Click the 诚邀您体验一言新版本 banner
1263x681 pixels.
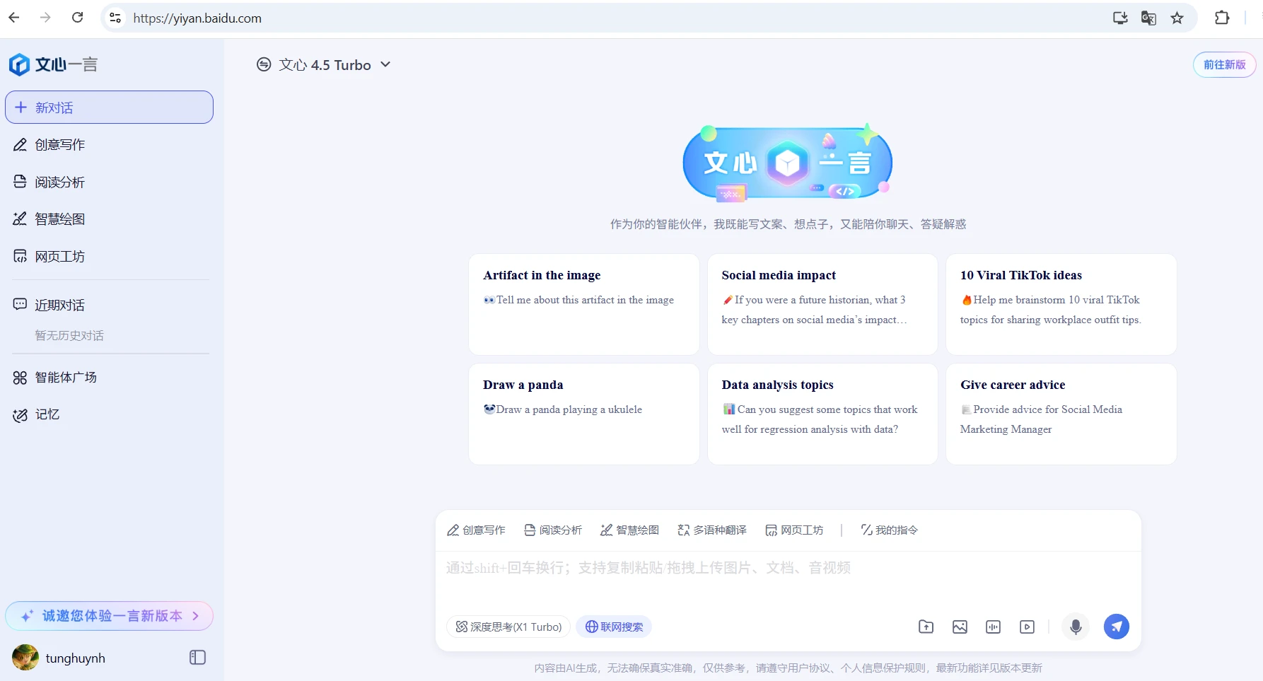109,616
